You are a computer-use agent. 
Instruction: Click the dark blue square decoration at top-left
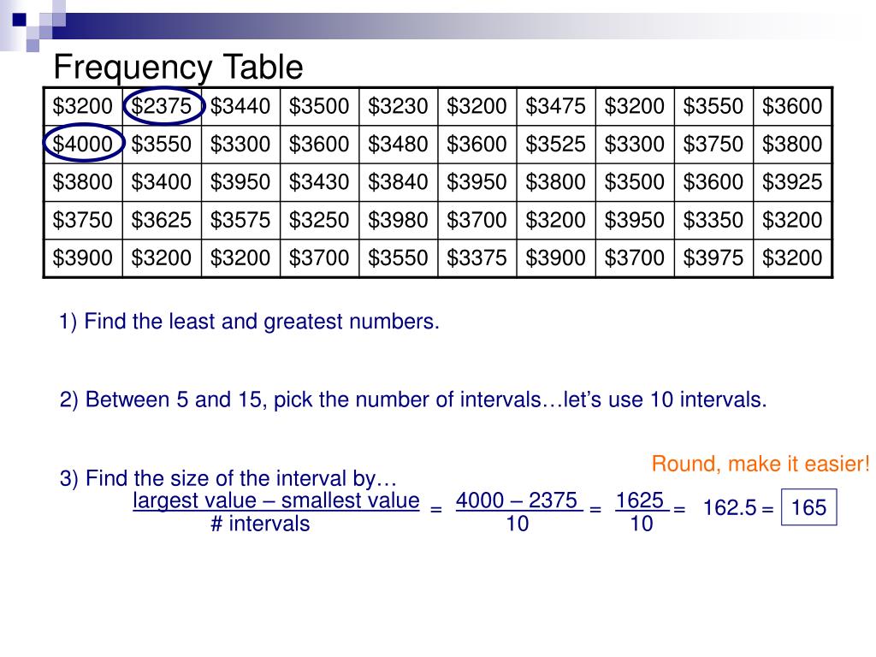coord(19,20)
